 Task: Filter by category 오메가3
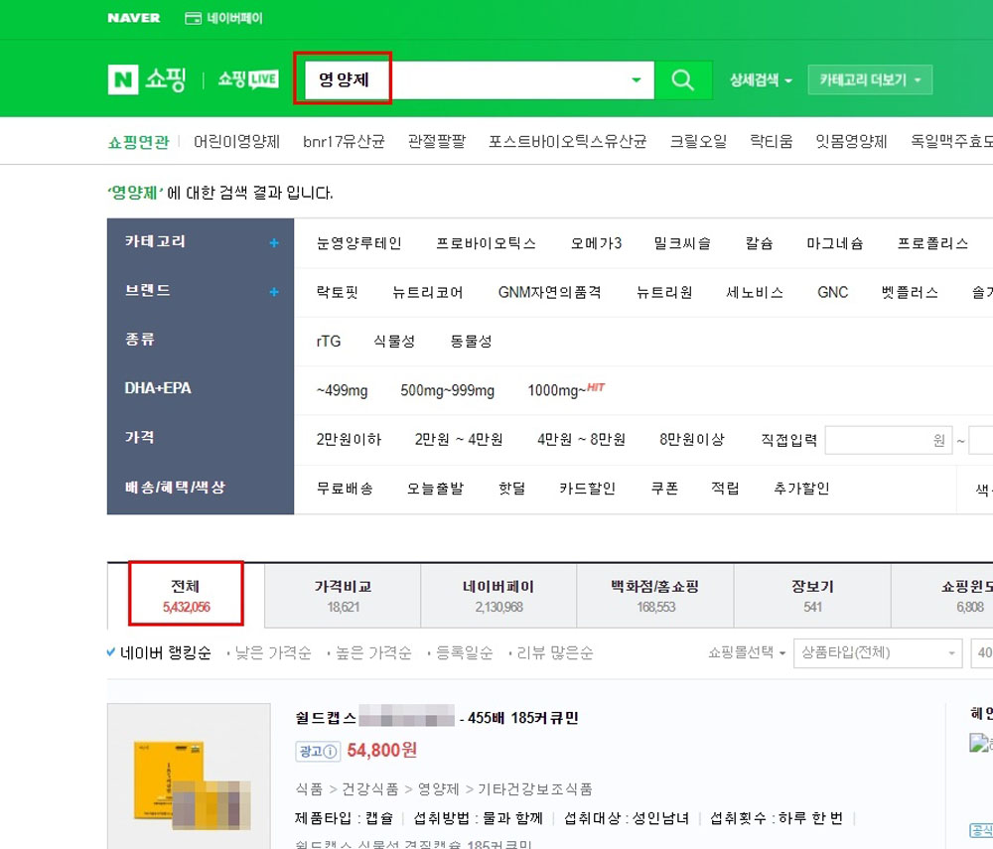point(596,243)
